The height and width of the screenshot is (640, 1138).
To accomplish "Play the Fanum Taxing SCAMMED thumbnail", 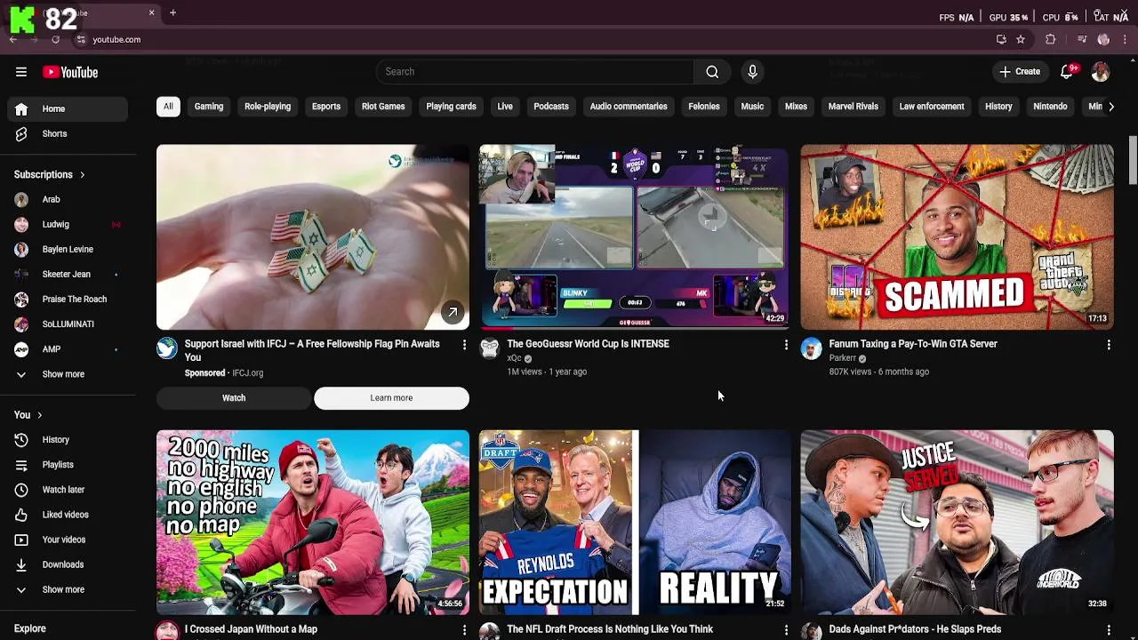I will click(957, 237).
